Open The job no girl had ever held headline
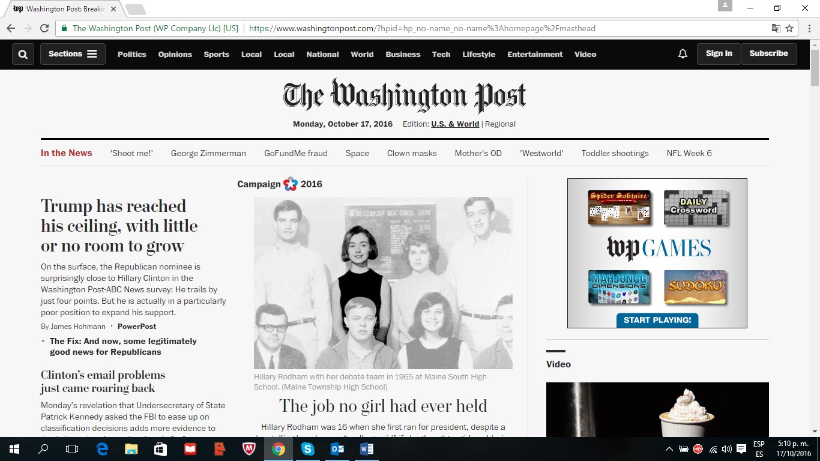820x461 pixels. 383,406
